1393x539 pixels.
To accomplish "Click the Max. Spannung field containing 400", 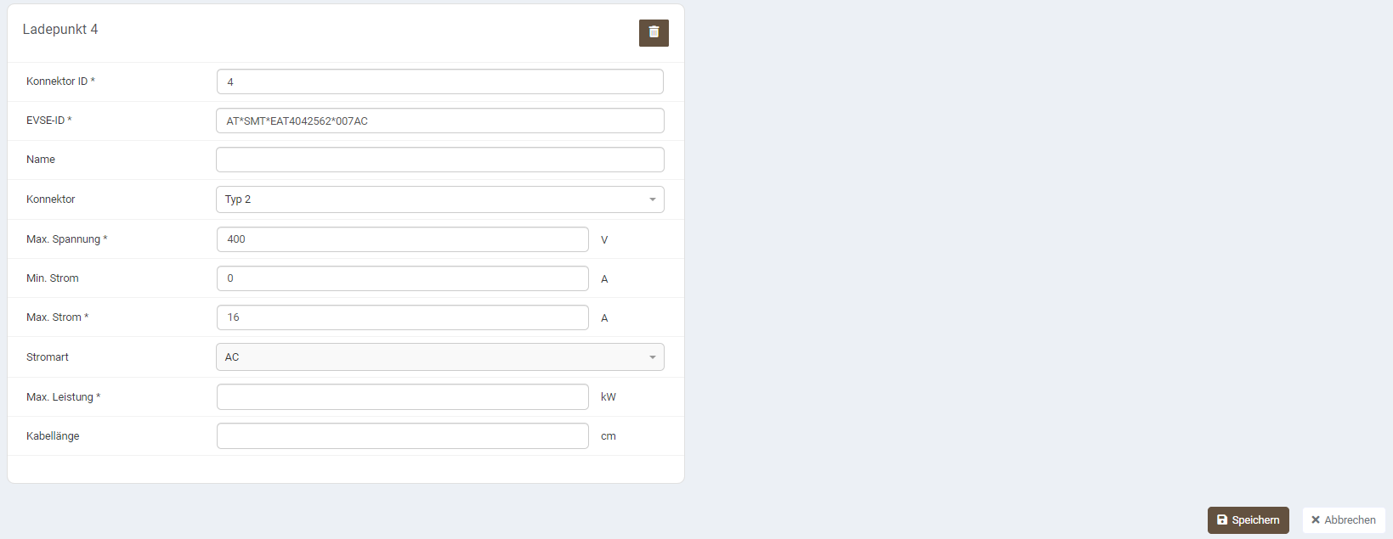I will click(402, 239).
